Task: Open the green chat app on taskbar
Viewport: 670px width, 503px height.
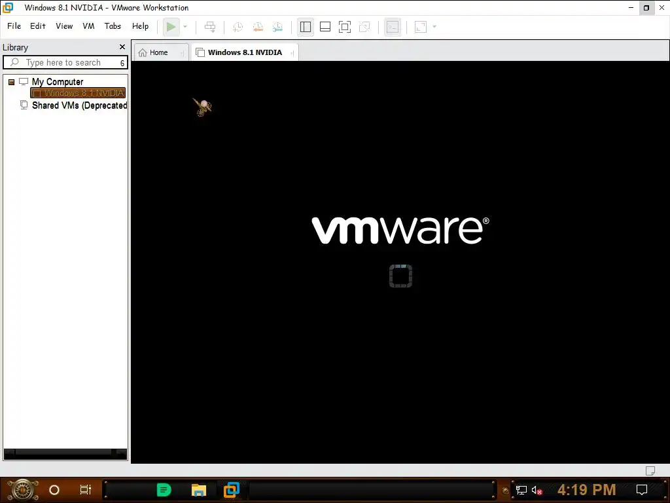Action: pos(164,490)
